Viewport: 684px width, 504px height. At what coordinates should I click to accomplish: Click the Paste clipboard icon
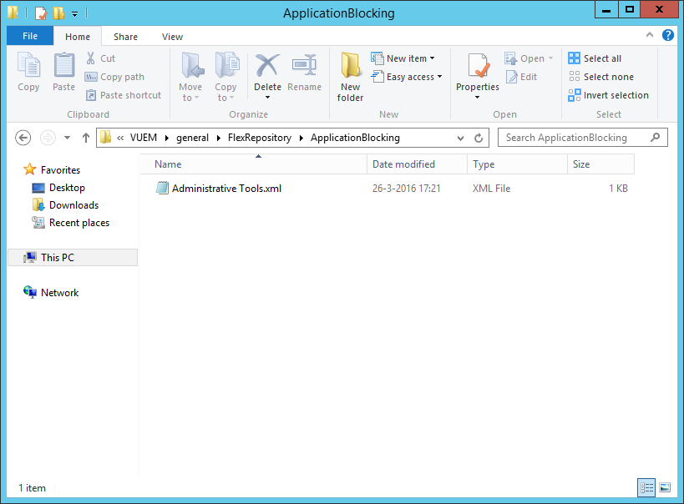click(x=64, y=65)
